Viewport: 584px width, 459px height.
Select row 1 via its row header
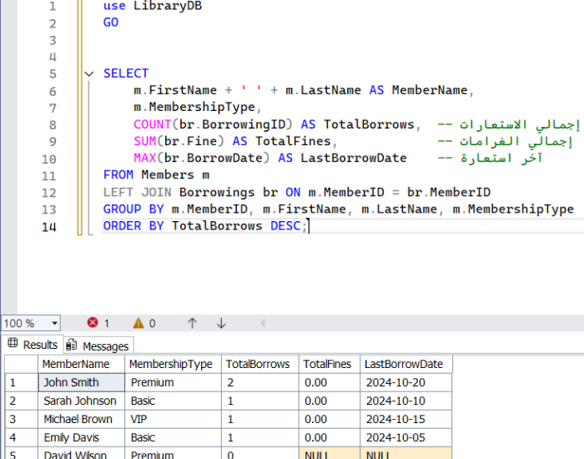[x=20, y=382]
